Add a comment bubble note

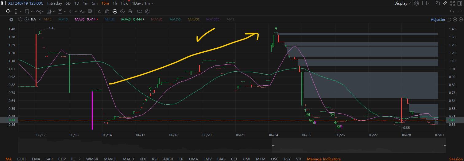tap(90, 11)
